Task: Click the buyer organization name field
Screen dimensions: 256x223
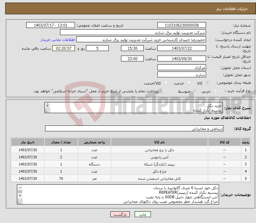Action: tap(133, 33)
